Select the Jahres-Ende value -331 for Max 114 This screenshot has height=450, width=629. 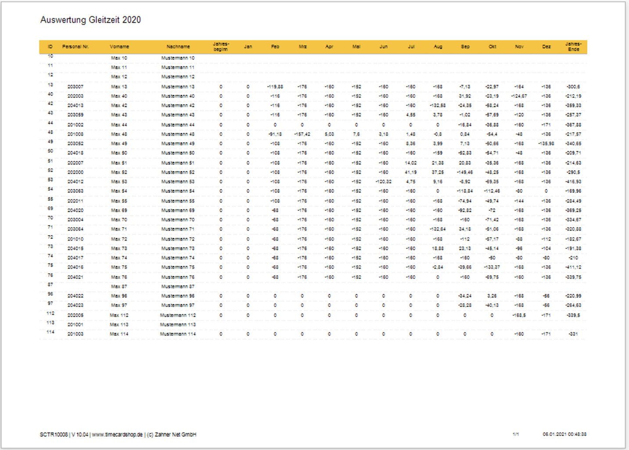pyautogui.click(x=574, y=334)
